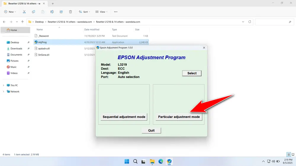This screenshot has width=296, height=166.
Task: Share the selected file via toolbar icon
Action: point(61,12)
